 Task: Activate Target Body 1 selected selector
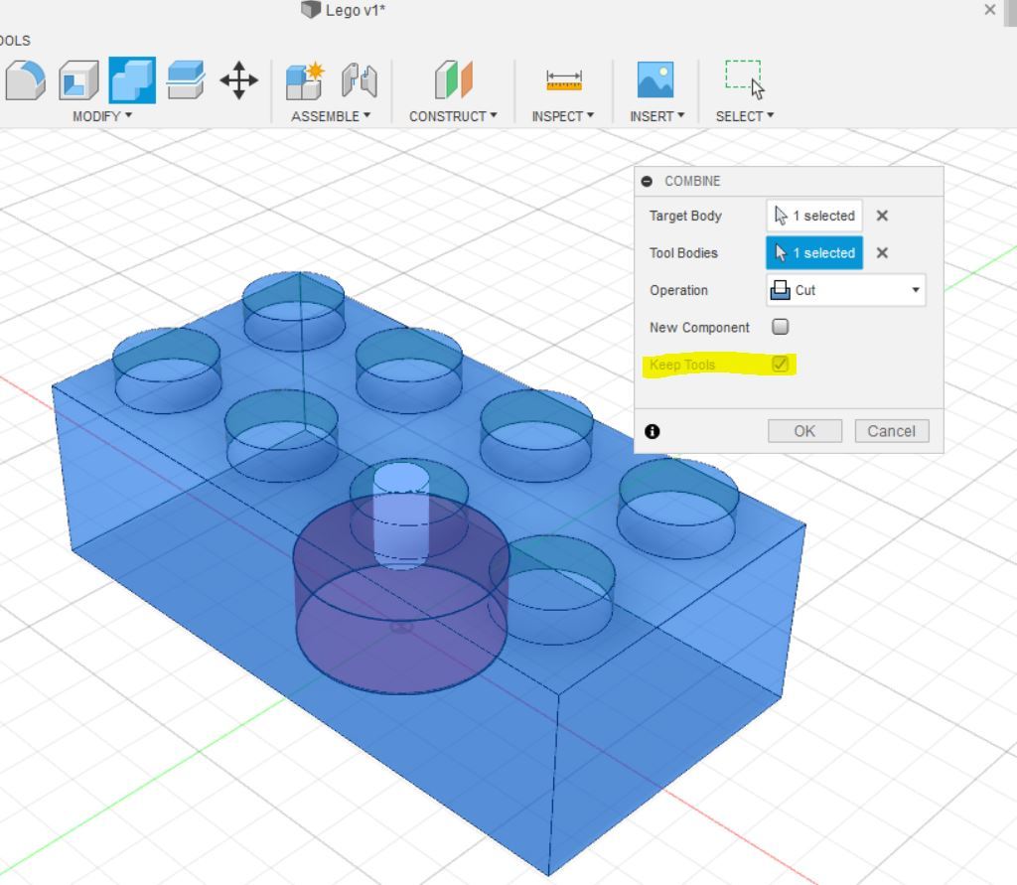click(814, 216)
